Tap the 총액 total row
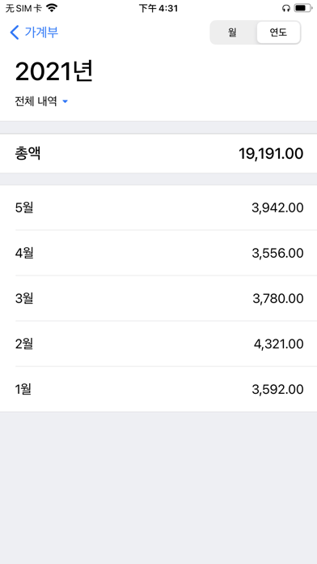Image resolution: width=317 pixels, height=564 pixels. (x=158, y=154)
